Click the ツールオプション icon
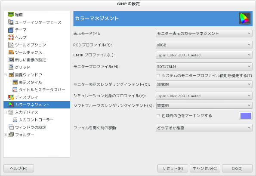 pyautogui.click(x=11, y=45)
